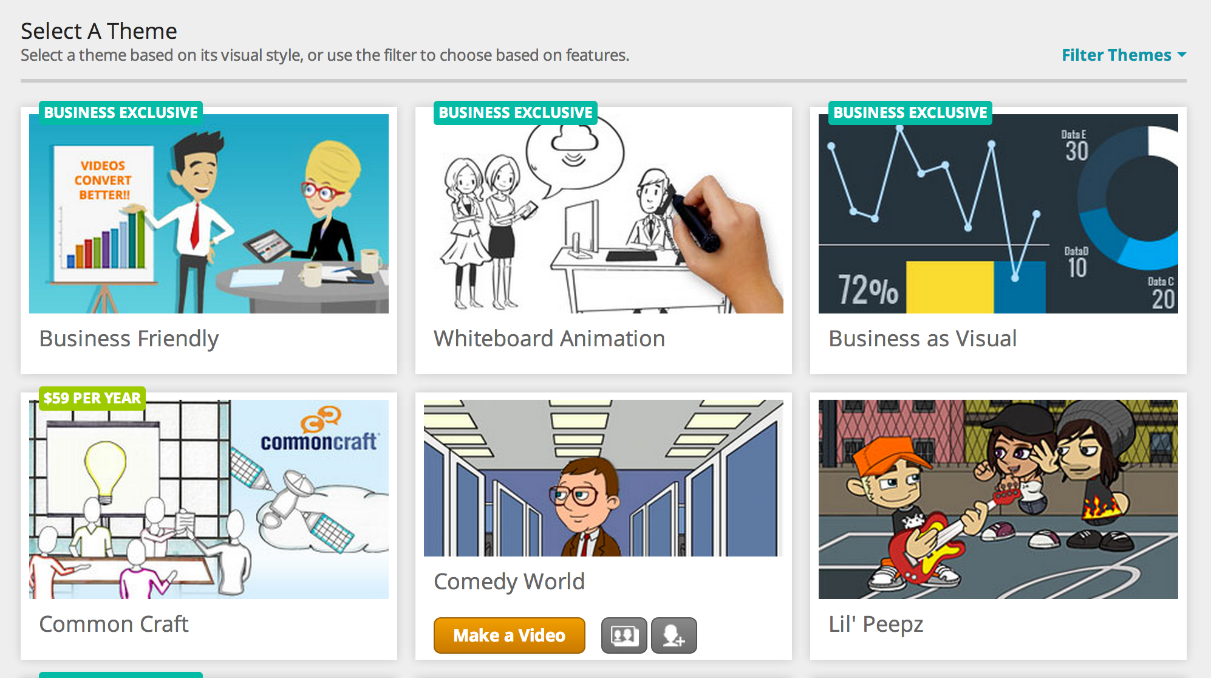1211x678 pixels.
Task: Click the $59 PER YEAR price badge
Action: click(x=92, y=399)
